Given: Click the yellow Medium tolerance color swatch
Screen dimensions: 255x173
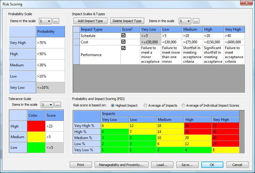Looking at the screenshot, I should click(x=36, y=137).
